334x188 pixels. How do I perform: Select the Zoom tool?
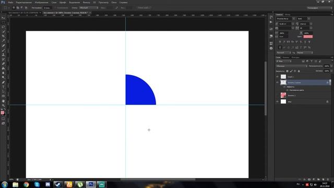click(3, 105)
